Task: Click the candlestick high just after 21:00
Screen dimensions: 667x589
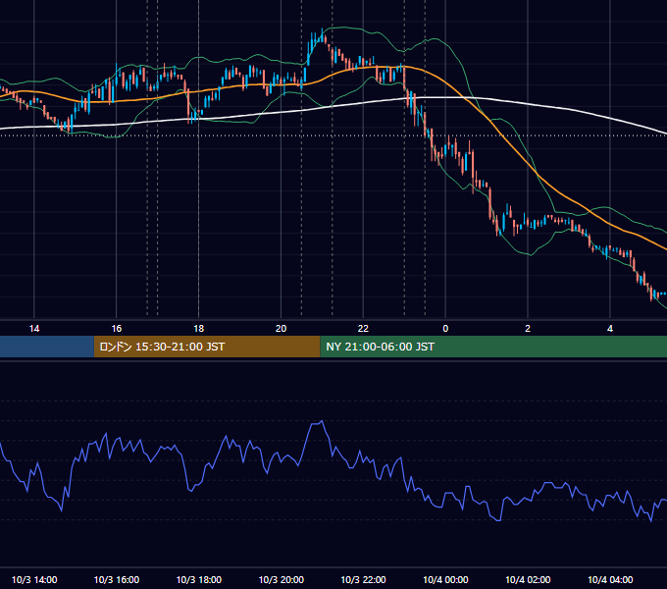Action: click(x=322, y=28)
